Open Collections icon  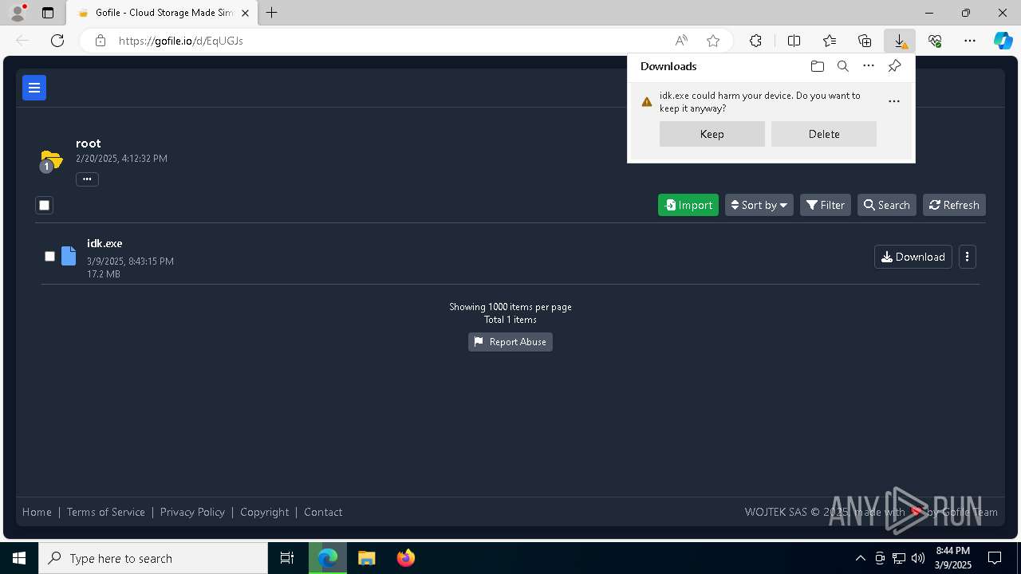click(x=865, y=41)
